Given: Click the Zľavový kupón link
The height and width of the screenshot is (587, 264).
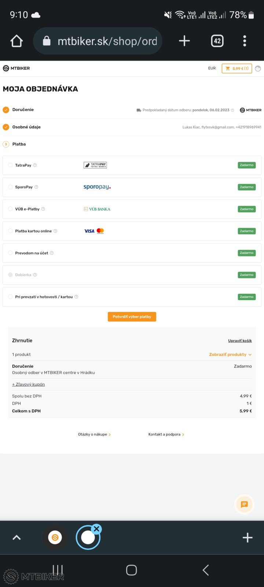Looking at the screenshot, I should click(x=29, y=384).
